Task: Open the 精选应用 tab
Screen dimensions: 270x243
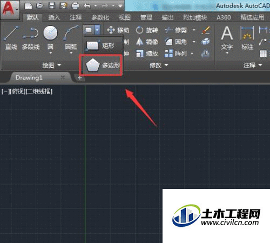Action: 252,17
